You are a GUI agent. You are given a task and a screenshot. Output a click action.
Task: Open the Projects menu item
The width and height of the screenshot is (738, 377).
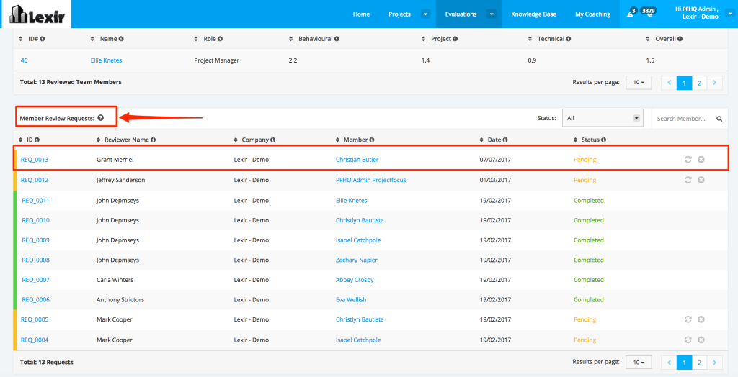coord(399,14)
